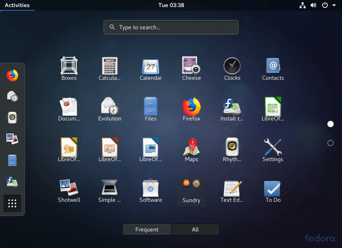Screen dimensions: 342x248
Task: Open the Simple Scan app
Action: coord(110,191)
